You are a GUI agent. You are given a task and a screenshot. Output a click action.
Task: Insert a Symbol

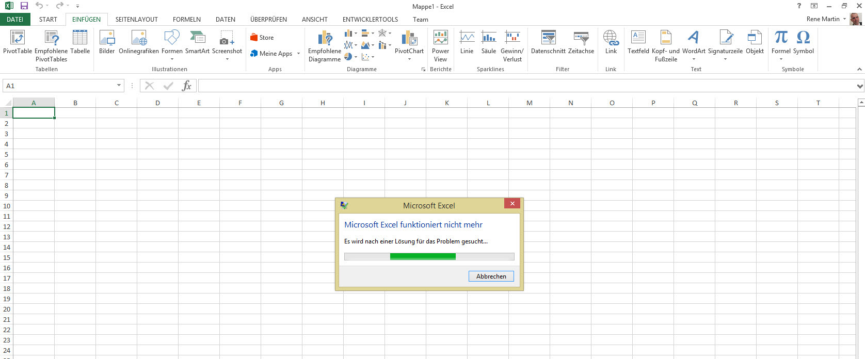[x=804, y=42]
